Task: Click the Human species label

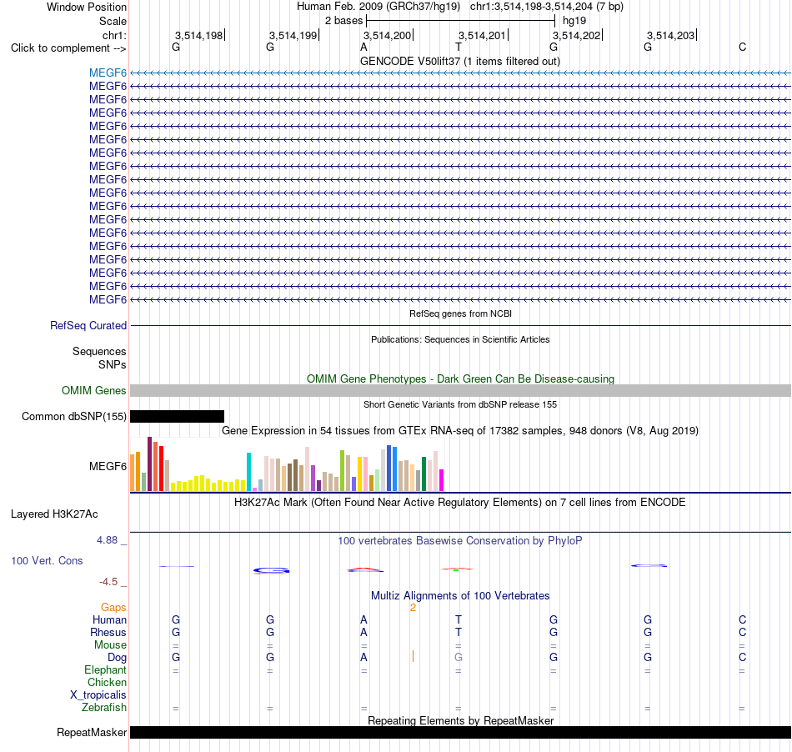Action: [x=109, y=619]
